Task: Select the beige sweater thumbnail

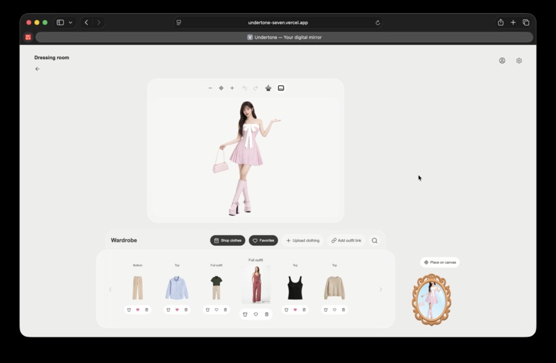Action: (335, 288)
